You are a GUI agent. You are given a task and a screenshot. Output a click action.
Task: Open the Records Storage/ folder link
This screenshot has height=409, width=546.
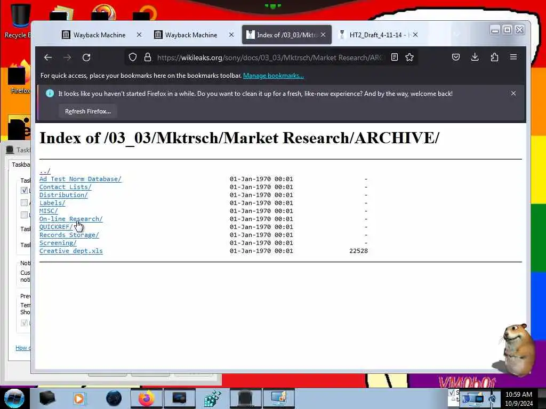pyautogui.click(x=69, y=235)
